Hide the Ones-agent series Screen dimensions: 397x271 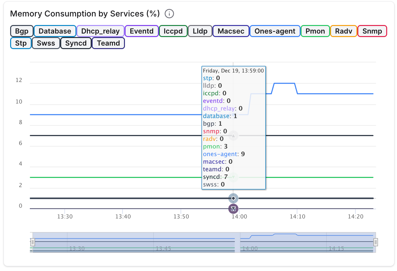point(275,31)
